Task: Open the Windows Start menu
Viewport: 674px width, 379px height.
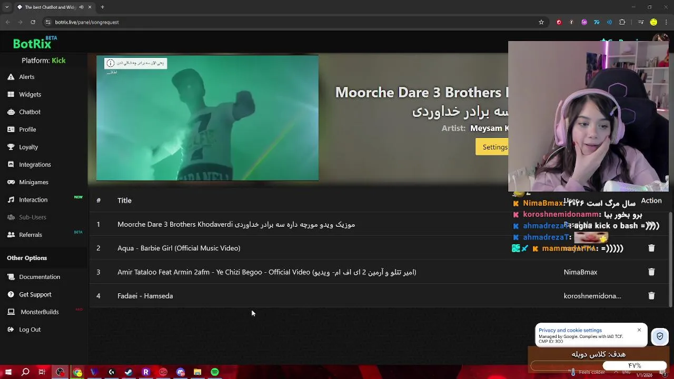Action: pyautogui.click(x=8, y=372)
